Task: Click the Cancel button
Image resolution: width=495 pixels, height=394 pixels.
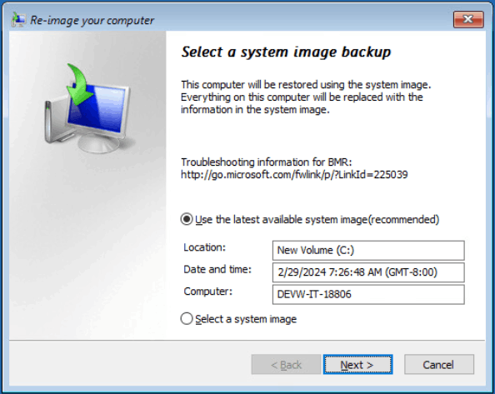Action: point(439,365)
